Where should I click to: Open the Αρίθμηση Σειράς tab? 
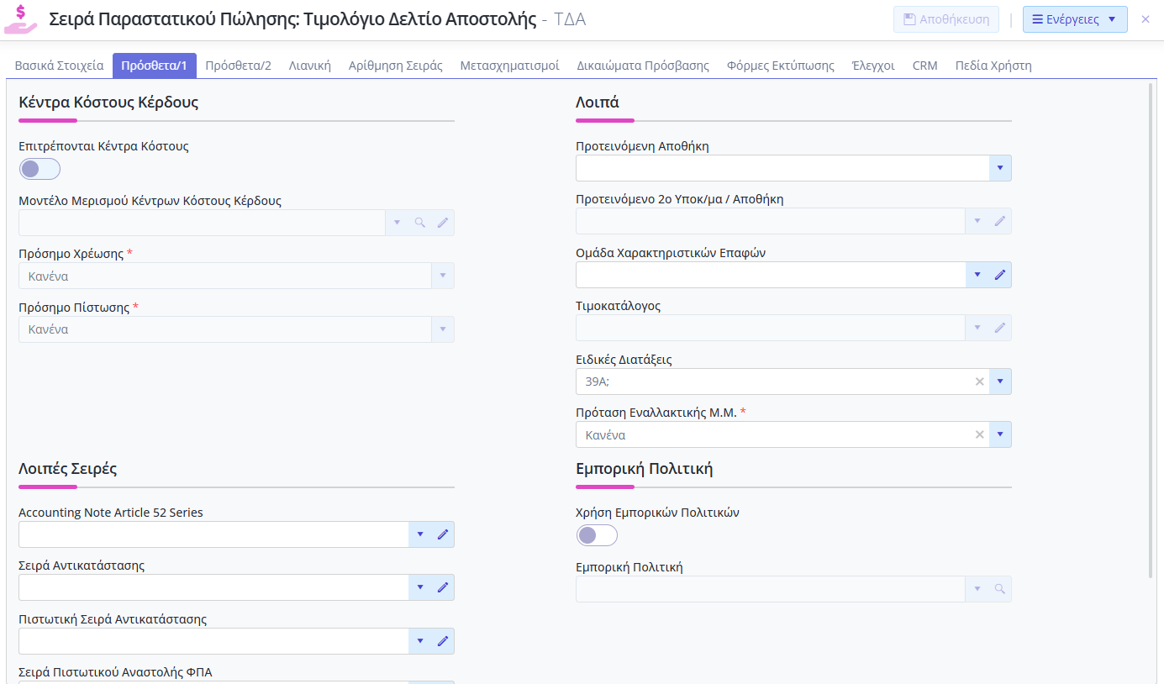pyautogui.click(x=395, y=66)
